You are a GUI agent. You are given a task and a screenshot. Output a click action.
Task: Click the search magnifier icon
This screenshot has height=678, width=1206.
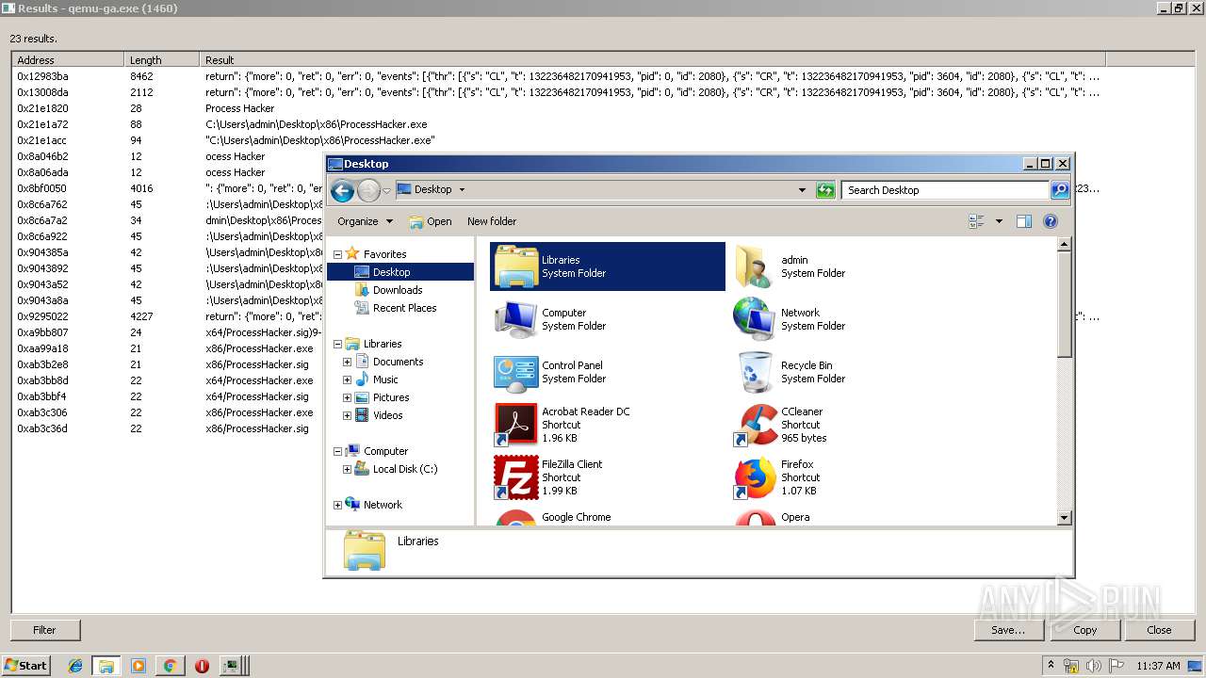click(x=1060, y=190)
